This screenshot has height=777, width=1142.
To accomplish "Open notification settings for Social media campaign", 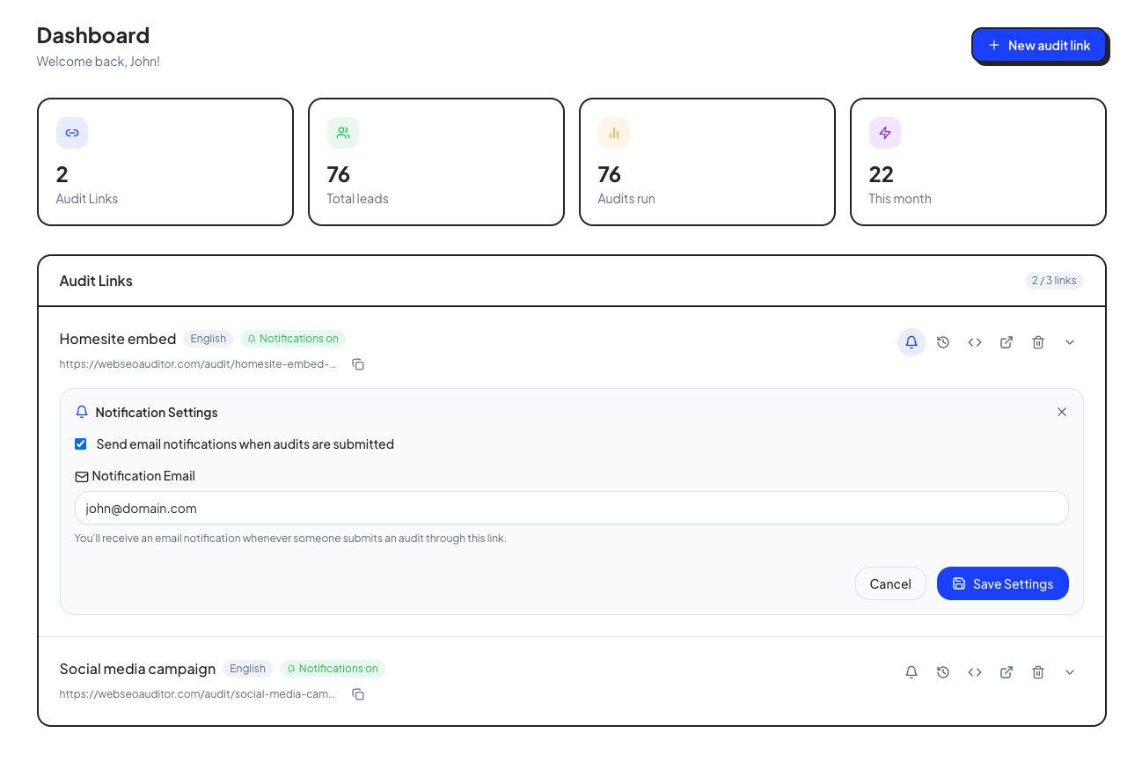I will (911, 671).
